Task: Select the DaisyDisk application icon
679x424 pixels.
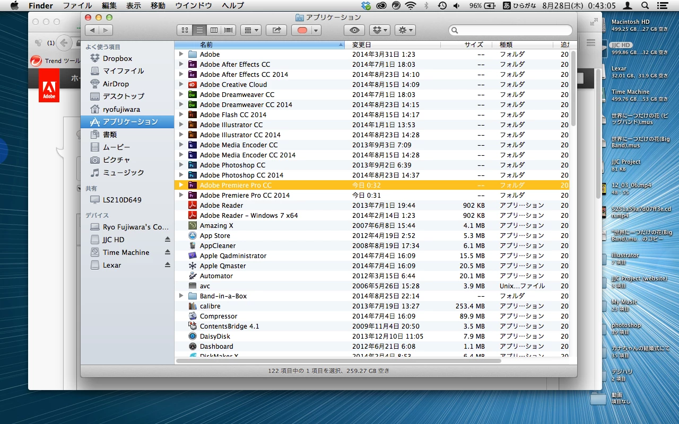Action: click(x=193, y=337)
